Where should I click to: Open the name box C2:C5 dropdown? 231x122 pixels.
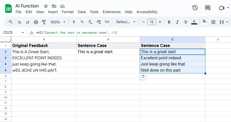(x=23, y=33)
